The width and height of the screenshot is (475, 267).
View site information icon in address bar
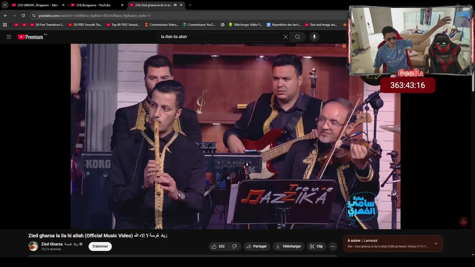pos(34,16)
